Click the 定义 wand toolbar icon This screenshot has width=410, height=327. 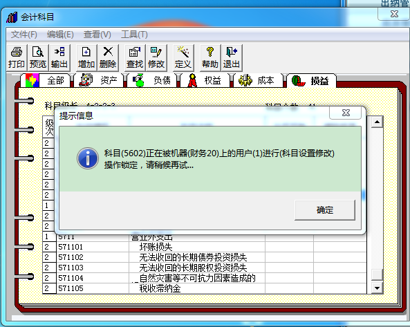(183, 57)
